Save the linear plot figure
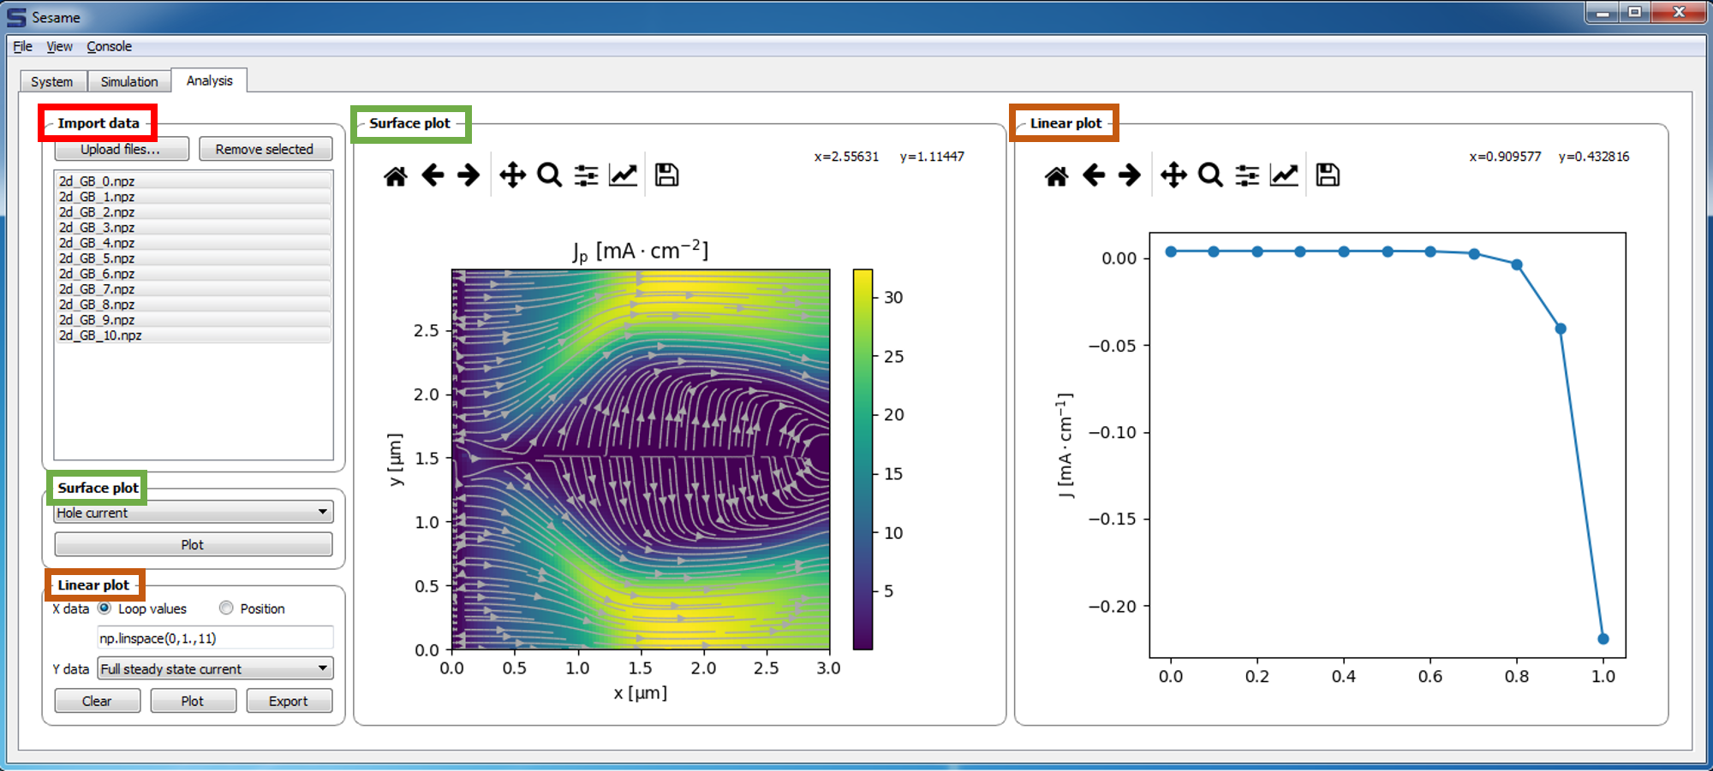1713x771 pixels. 1328,175
